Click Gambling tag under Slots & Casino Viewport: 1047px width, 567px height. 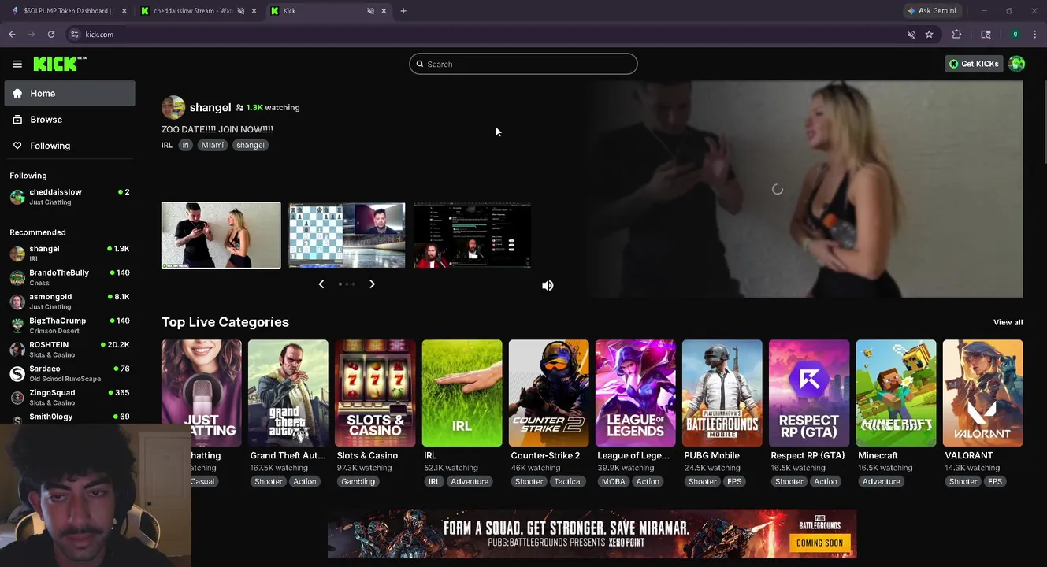[x=358, y=481]
